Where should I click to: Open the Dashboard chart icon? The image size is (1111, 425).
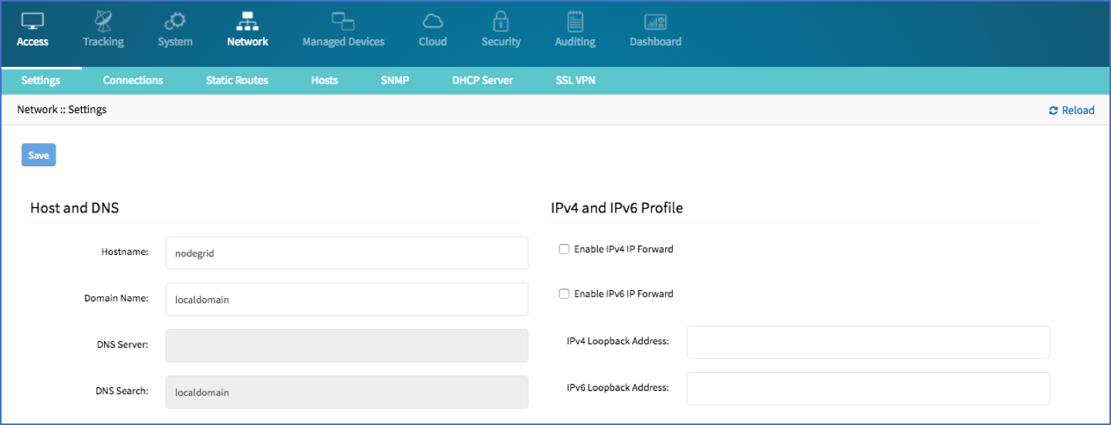(x=656, y=22)
